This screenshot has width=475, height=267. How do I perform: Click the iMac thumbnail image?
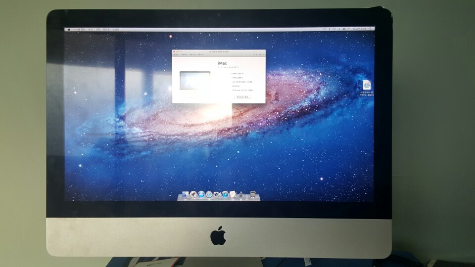tap(194, 80)
